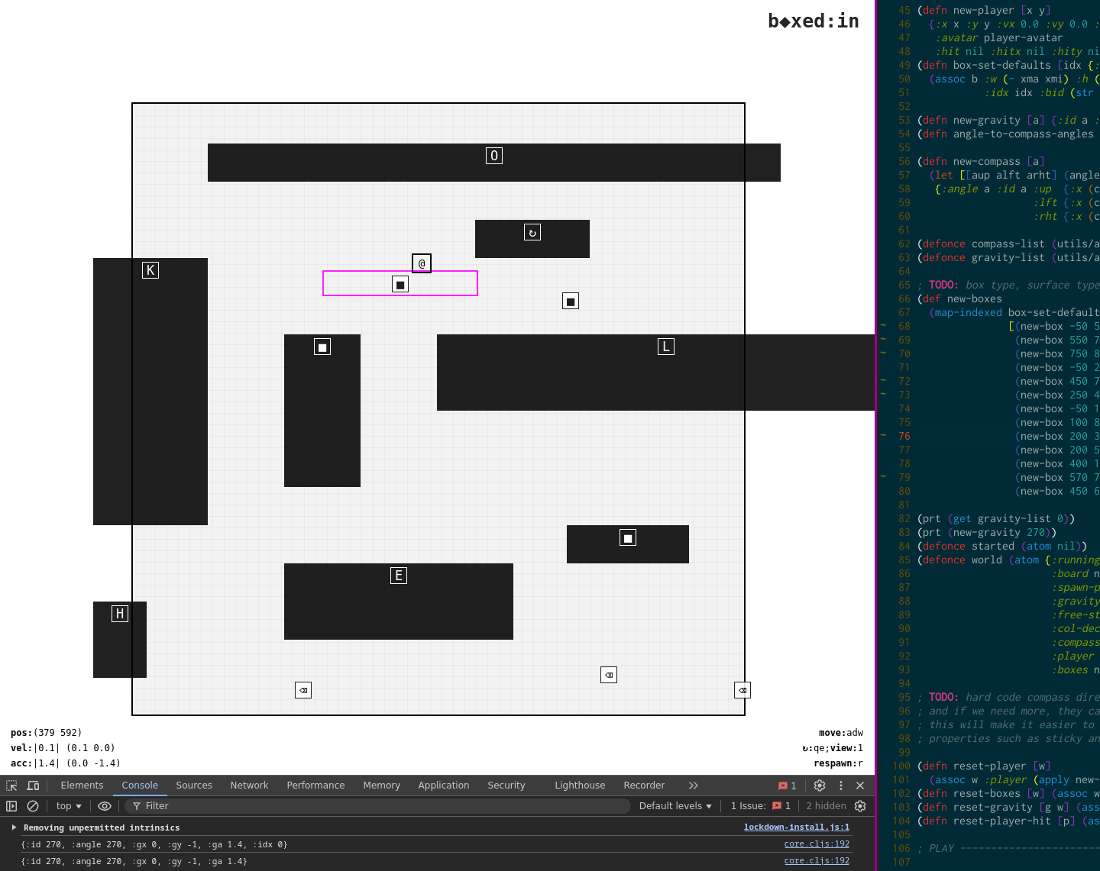This screenshot has height=871, width=1100.
Task: Focus the console Filter input field
Action: (x=378, y=806)
